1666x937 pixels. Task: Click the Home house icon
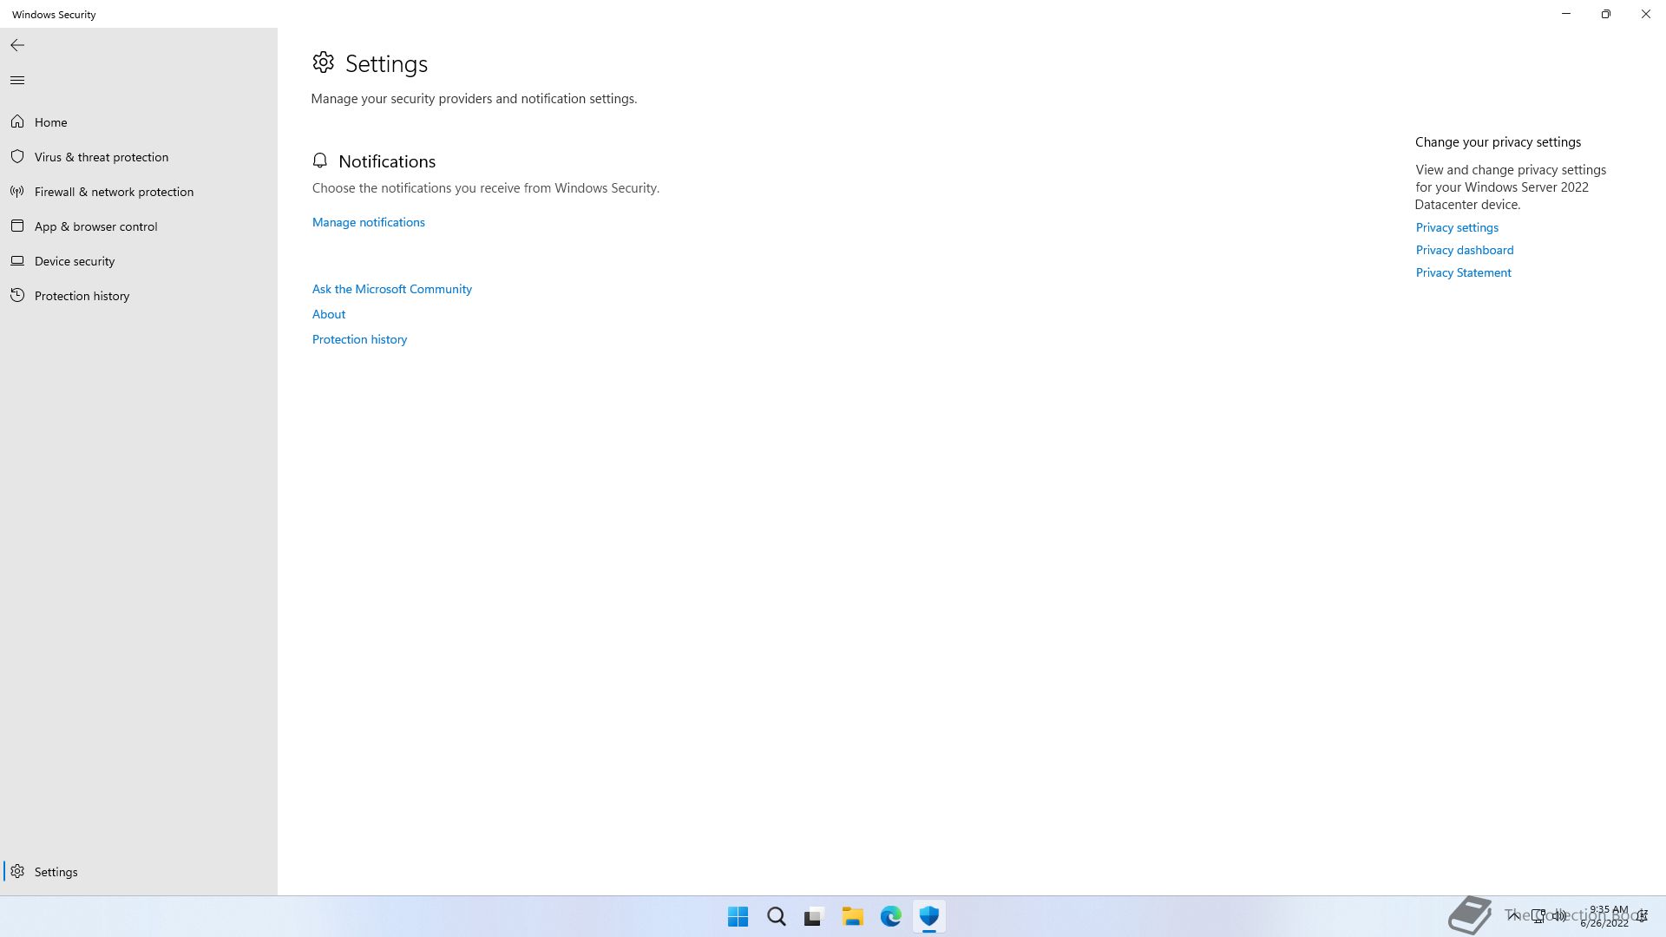tap(17, 121)
